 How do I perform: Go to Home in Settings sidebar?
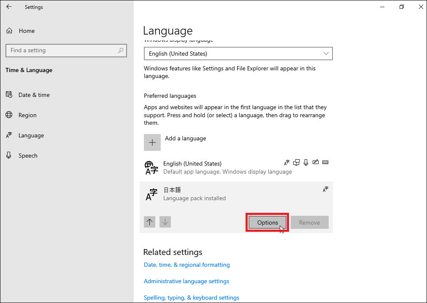27,31
